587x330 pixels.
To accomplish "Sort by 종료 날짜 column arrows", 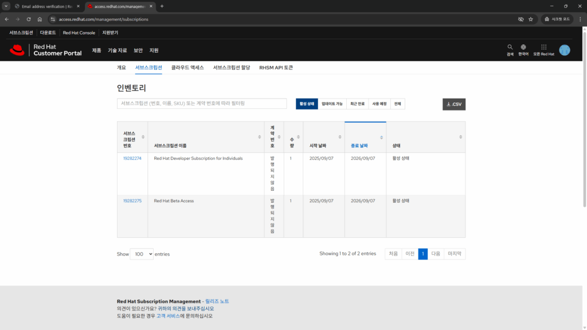I will [381, 137].
